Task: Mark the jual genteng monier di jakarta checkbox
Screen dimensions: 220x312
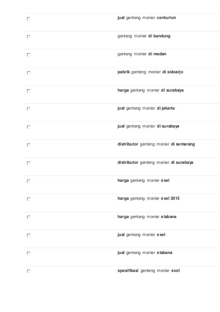Action: (28, 109)
